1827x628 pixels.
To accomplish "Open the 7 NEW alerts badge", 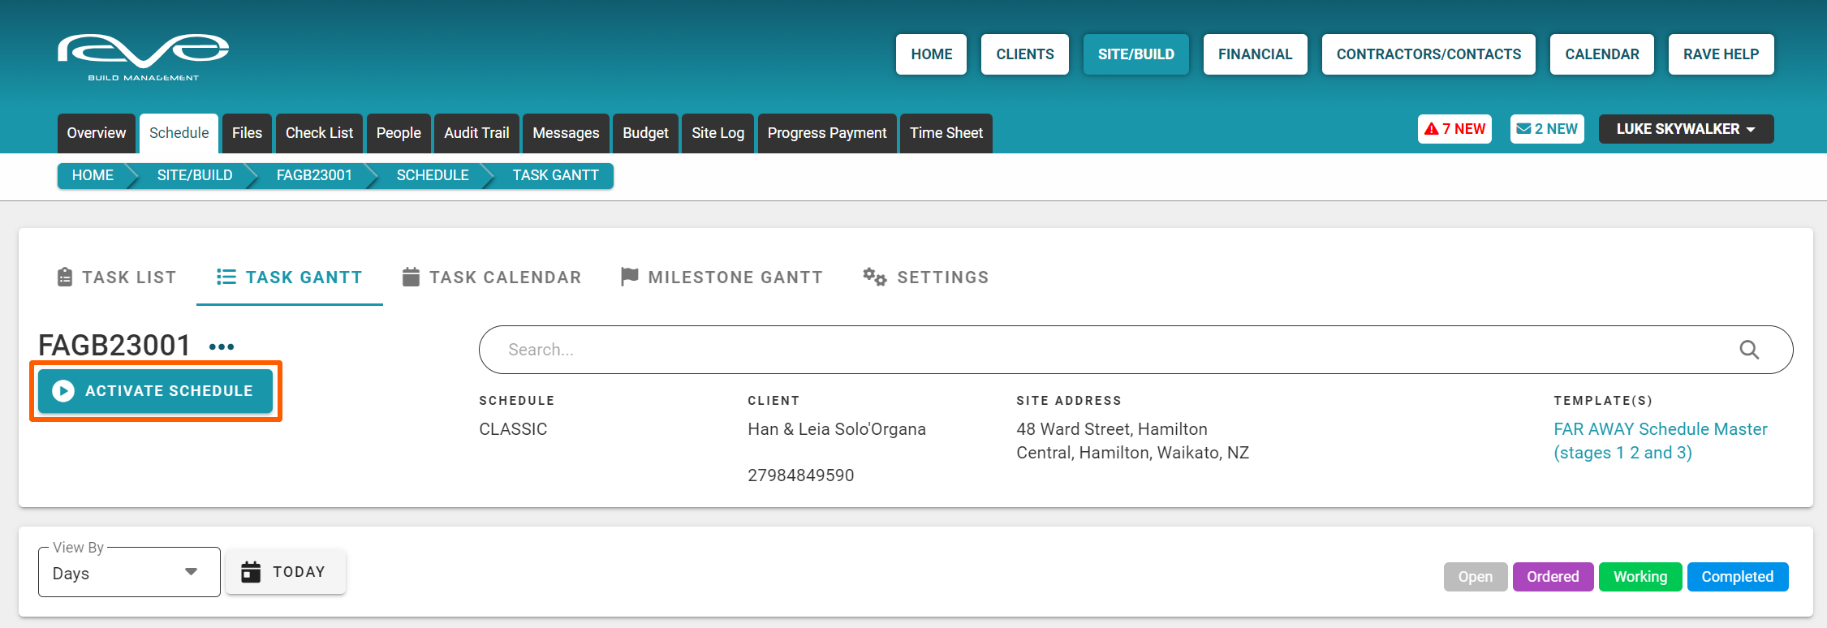I will click(x=1454, y=129).
